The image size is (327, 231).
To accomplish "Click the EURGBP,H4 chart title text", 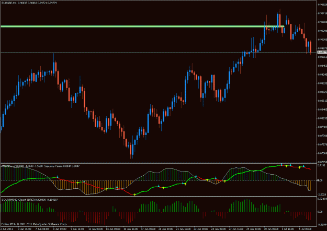I will 9,3.
